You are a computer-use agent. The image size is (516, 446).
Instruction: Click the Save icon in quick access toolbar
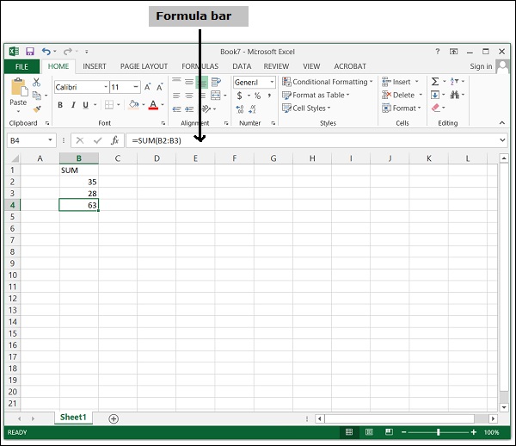(x=30, y=52)
